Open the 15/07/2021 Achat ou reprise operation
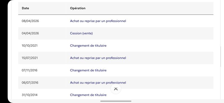224x103 pixels. (98, 58)
